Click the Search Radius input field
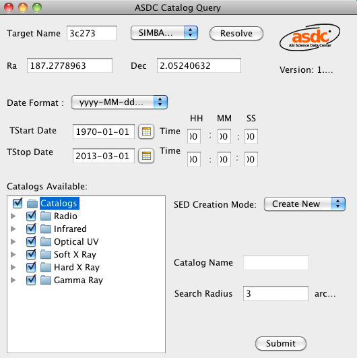357x358 pixels. tap(275, 293)
